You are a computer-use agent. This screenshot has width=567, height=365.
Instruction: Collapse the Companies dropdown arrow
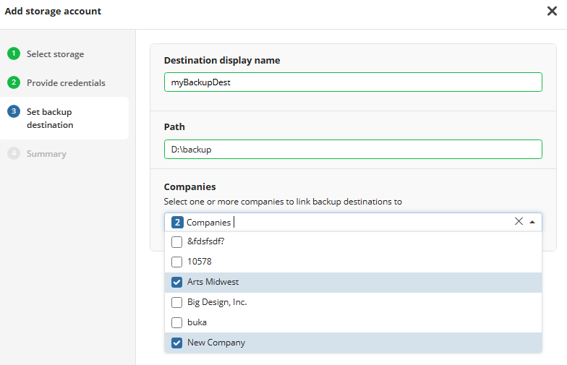(x=533, y=223)
